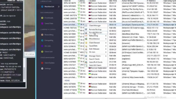Image resolution: width=176 pixels, height=99 pixels.
Task: Click the [MadMax] Mad Max active window cell
Action: coord(130,34)
